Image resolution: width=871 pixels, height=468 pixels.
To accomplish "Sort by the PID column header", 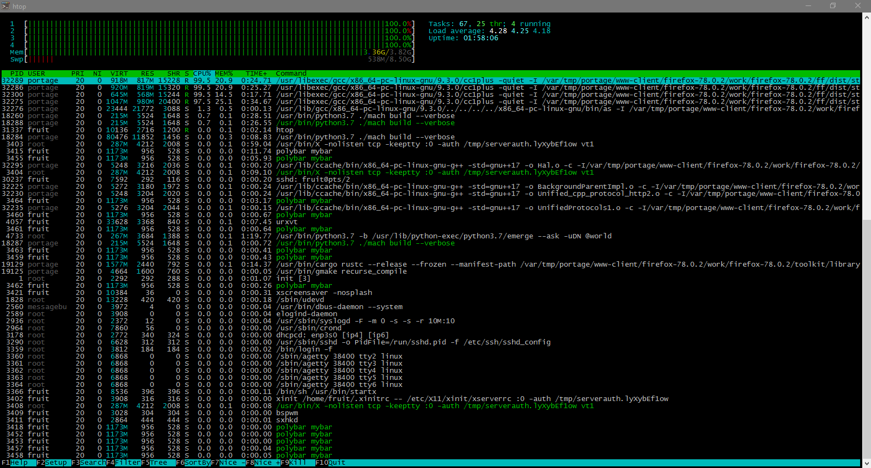I will click(x=17, y=73).
